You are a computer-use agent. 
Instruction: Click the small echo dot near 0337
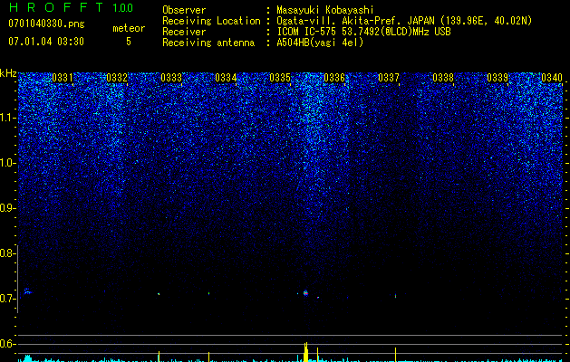(395, 296)
